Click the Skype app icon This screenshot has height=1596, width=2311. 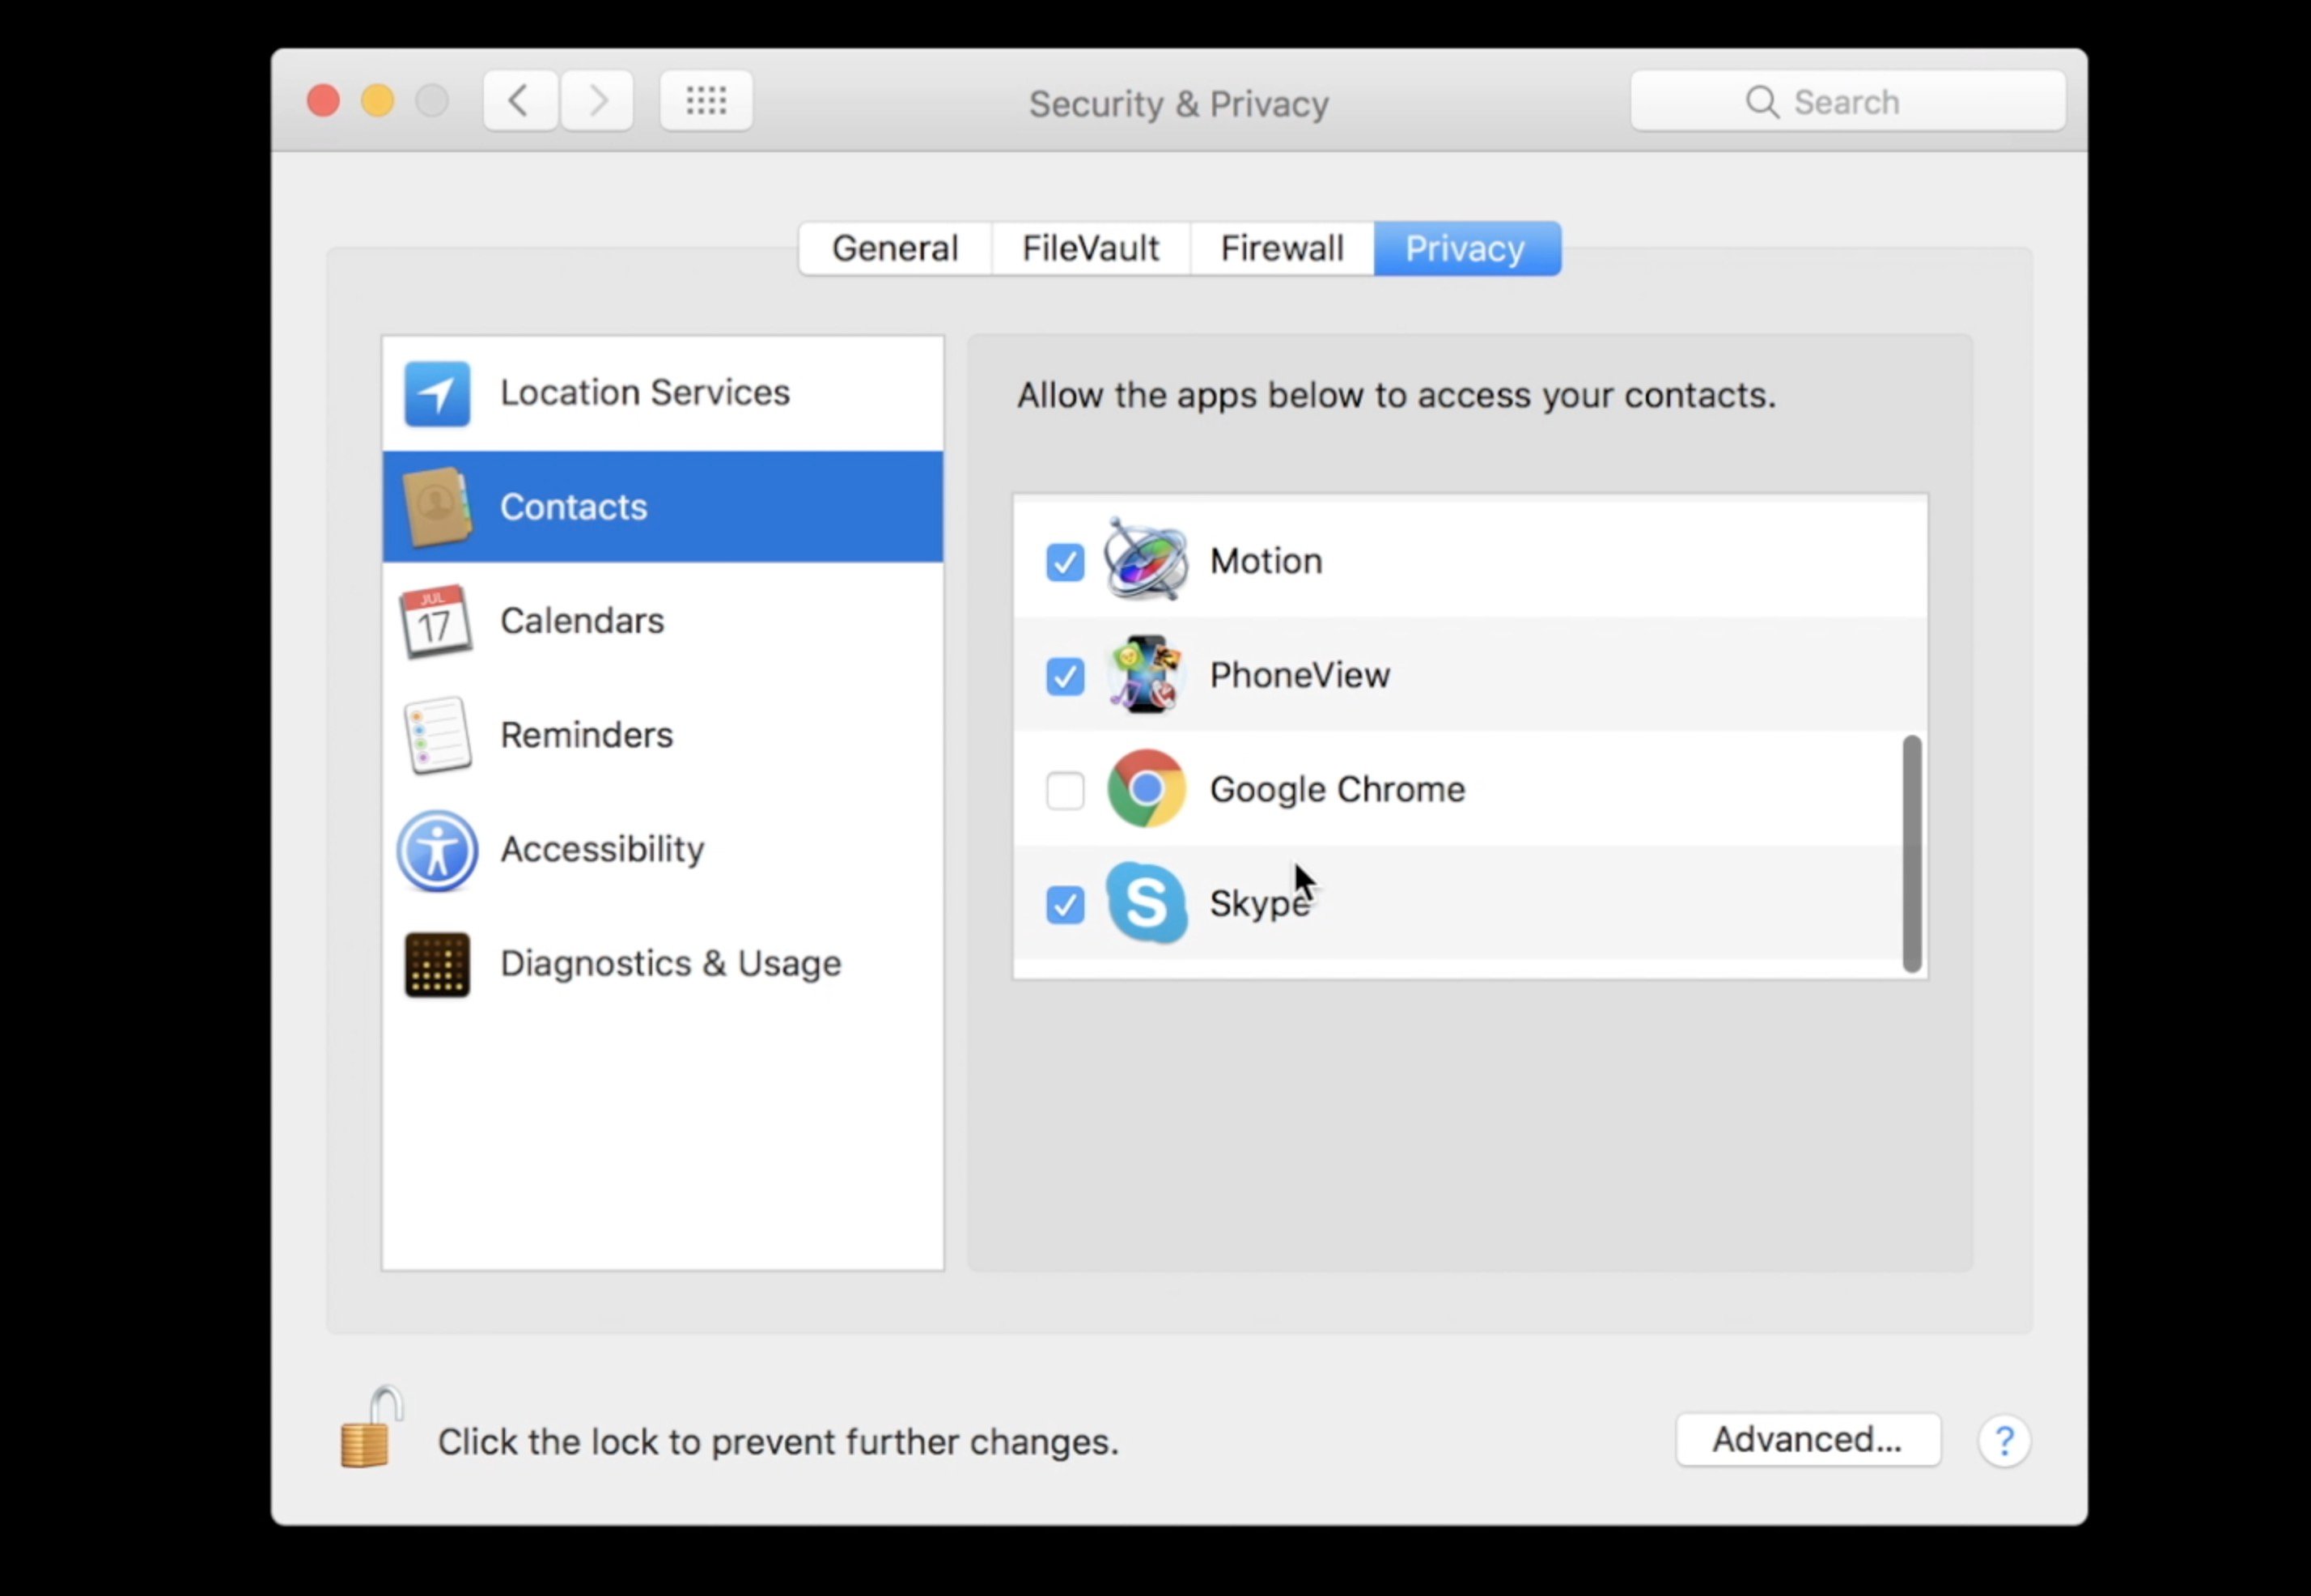[x=1147, y=903]
